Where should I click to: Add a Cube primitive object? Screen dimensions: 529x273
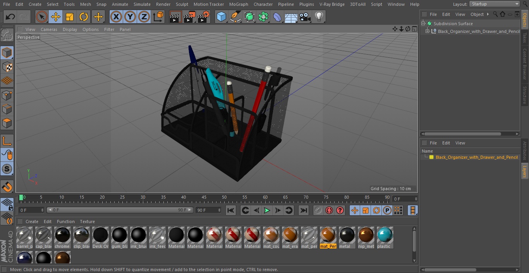pyautogui.click(x=222, y=17)
